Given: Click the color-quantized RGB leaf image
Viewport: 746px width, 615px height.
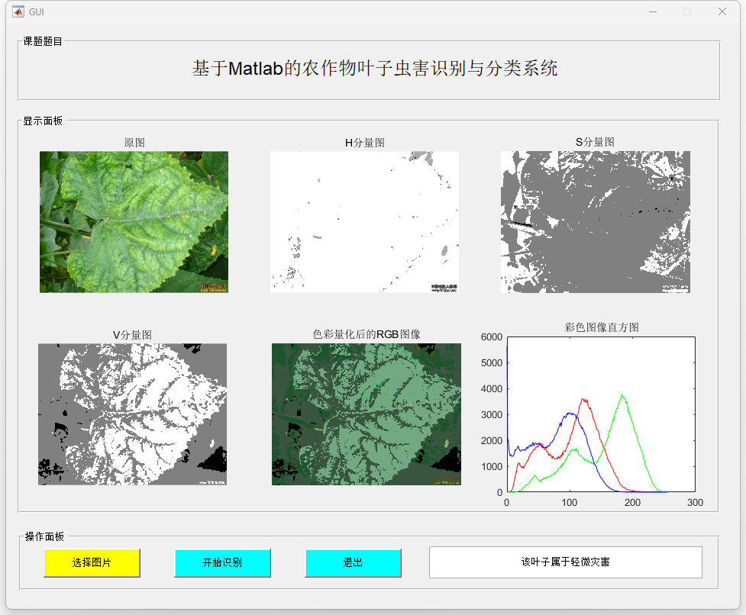Looking at the screenshot, I should [366, 414].
